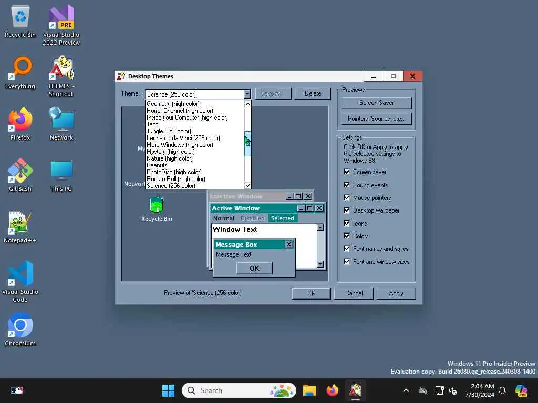Open the Windows Start menu
The width and height of the screenshot is (538, 403).
[168, 390]
